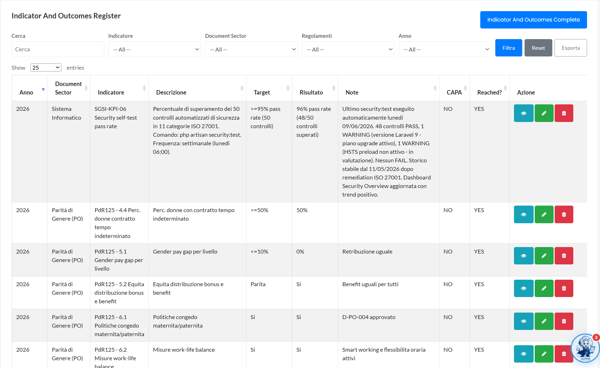Delete the PdR125 - 5.1 Gender pay gap row
Viewport: 600px width, 368px height.
[x=564, y=256]
